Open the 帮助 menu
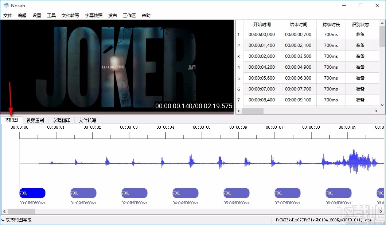The width and height of the screenshot is (386, 225). pyautogui.click(x=146, y=15)
